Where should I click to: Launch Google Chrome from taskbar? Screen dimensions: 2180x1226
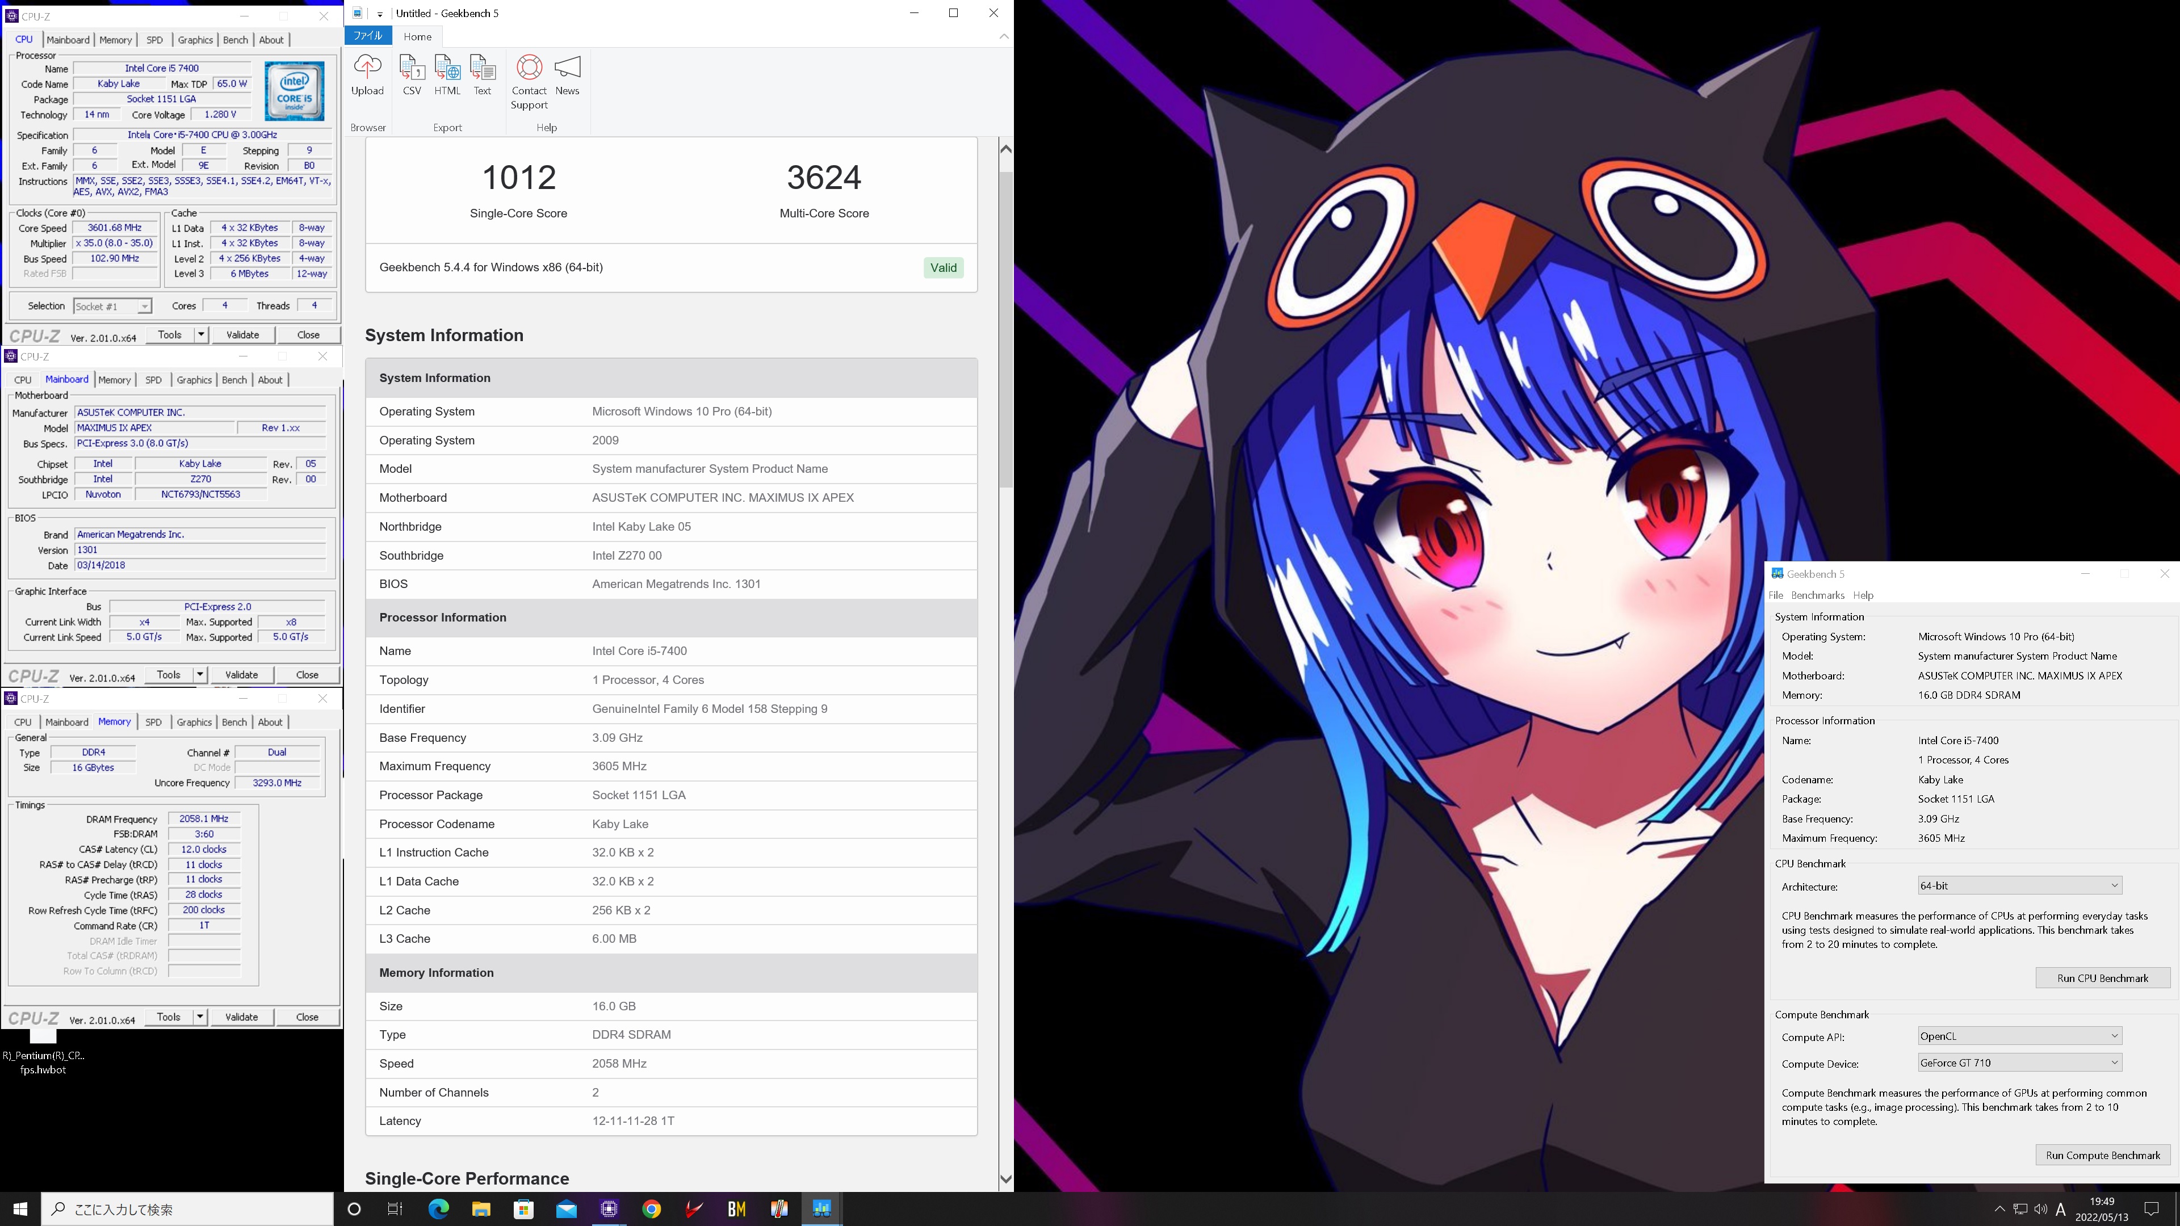click(x=652, y=1209)
